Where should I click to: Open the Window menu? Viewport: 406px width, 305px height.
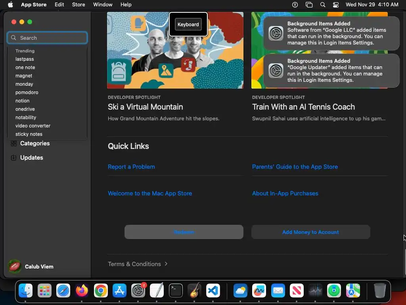point(103,4)
